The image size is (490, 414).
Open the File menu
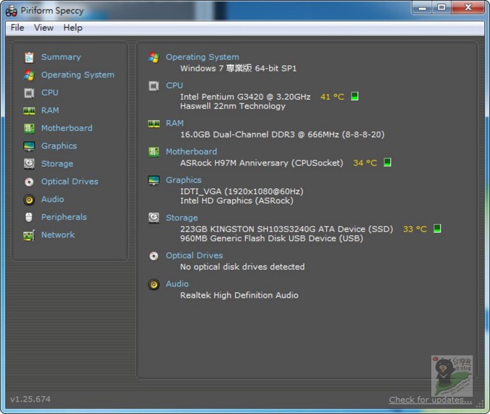click(x=17, y=28)
